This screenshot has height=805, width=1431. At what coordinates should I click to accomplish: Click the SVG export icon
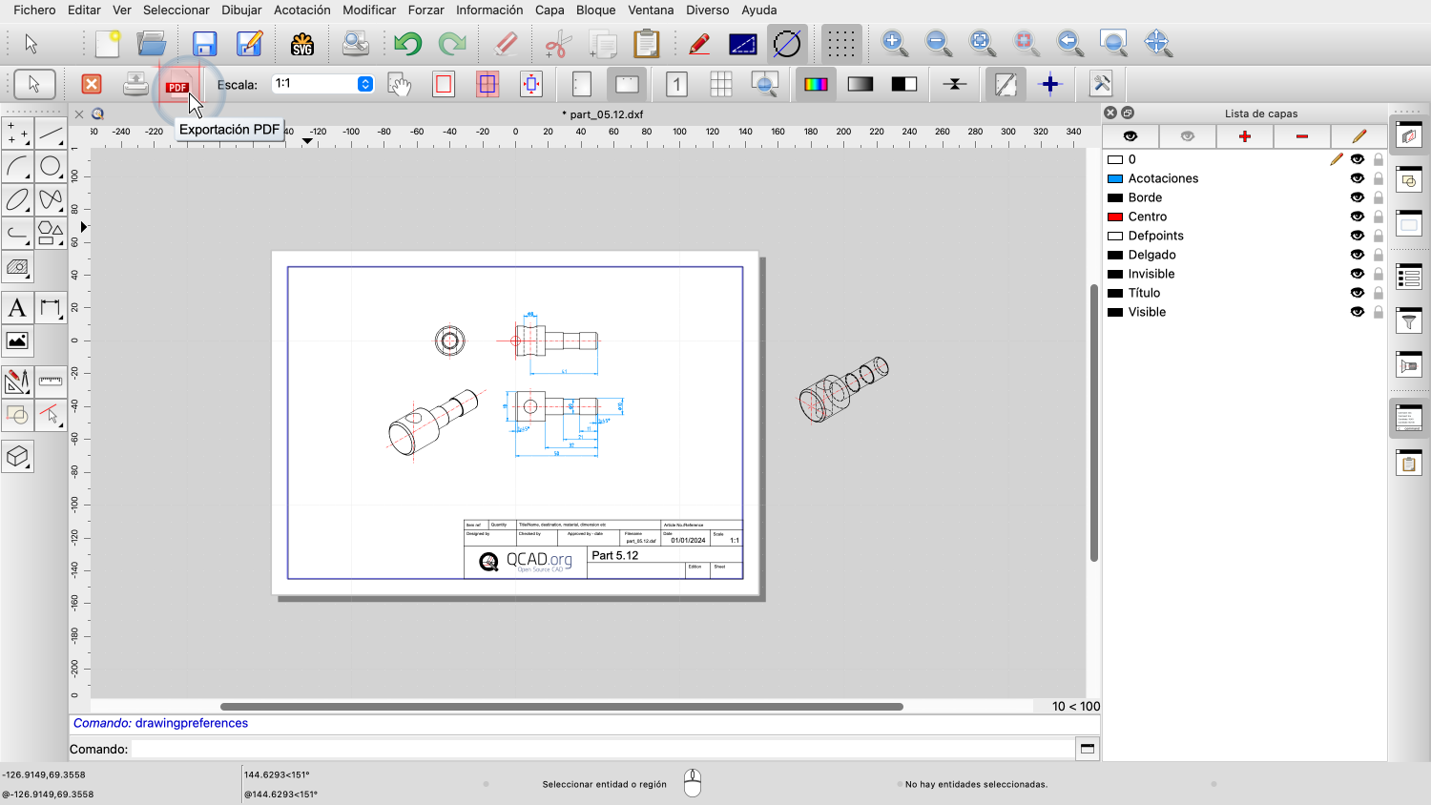302,44
